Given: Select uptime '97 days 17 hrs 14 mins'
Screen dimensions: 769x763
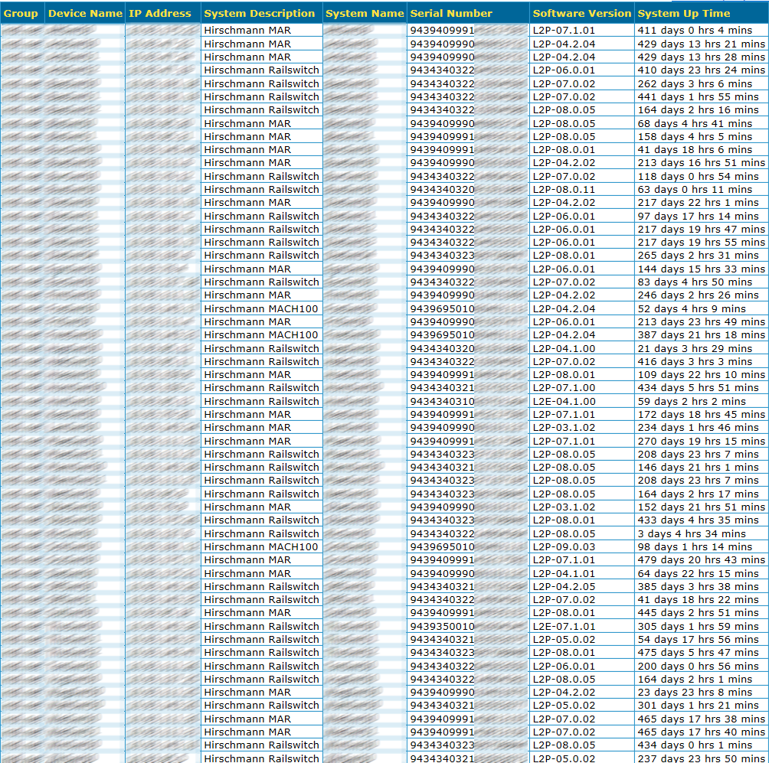Looking at the screenshot, I should click(x=698, y=216).
